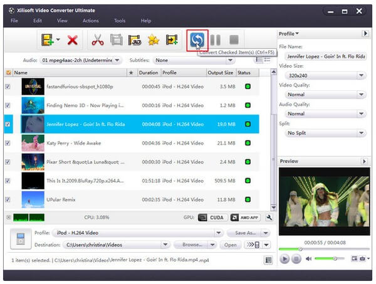This screenshot has height=284, width=376.
Task: Stop the preview playback
Action: tap(296, 259)
